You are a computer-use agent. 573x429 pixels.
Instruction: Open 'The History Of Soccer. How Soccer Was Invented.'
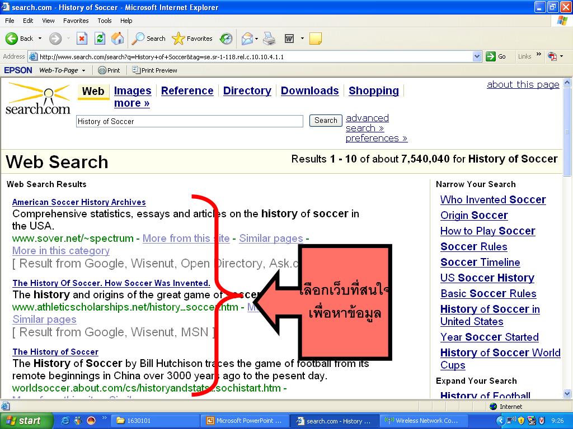point(111,283)
